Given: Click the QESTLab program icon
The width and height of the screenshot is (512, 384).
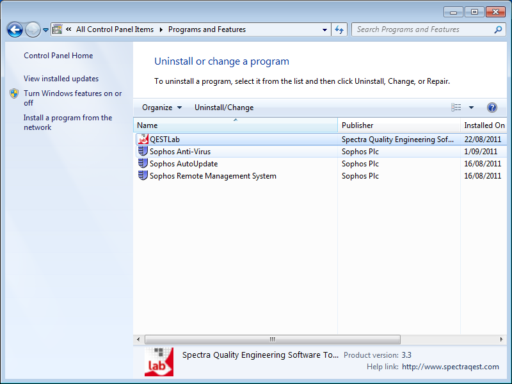Looking at the screenshot, I should tap(143, 140).
